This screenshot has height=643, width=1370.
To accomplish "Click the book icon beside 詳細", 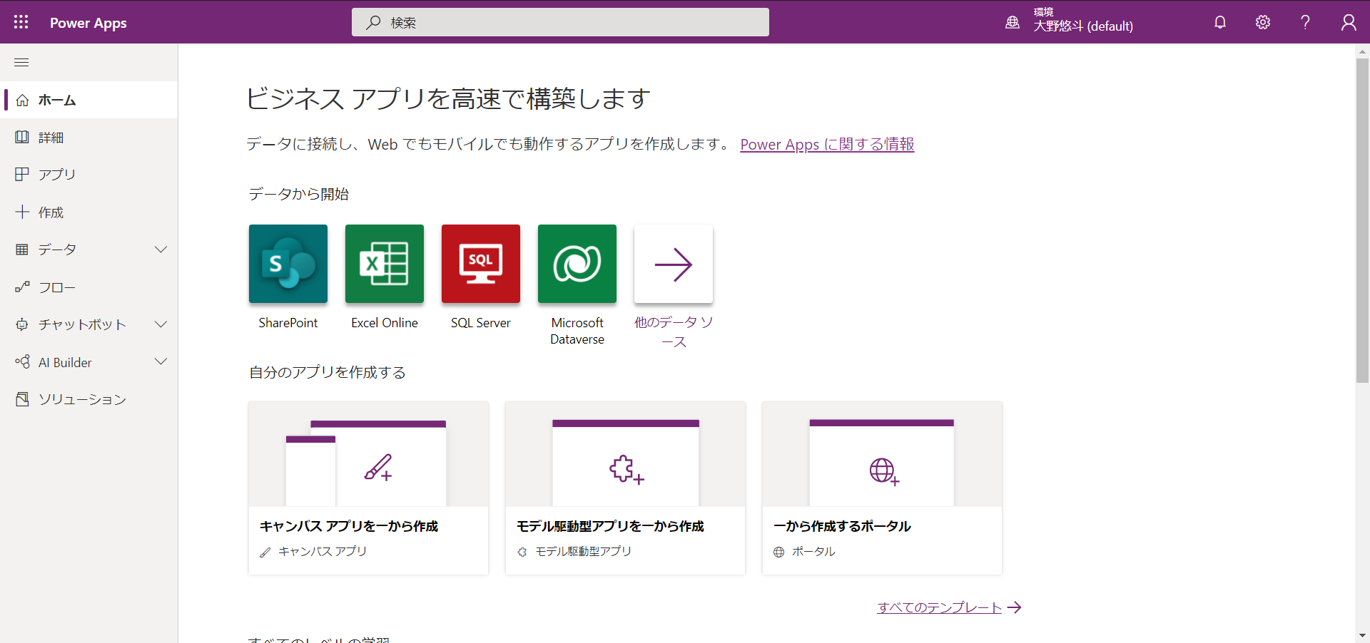I will (22, 137).
